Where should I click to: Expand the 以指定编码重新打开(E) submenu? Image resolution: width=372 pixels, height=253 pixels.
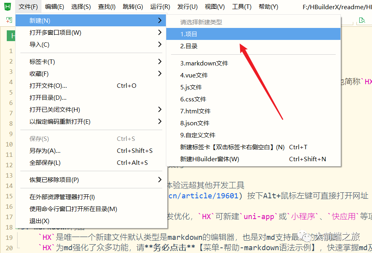(x=159, y=121)
